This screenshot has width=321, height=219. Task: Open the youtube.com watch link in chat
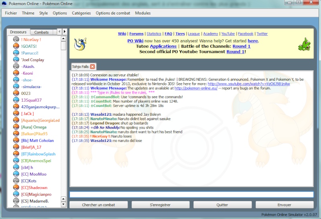point(249,84)
